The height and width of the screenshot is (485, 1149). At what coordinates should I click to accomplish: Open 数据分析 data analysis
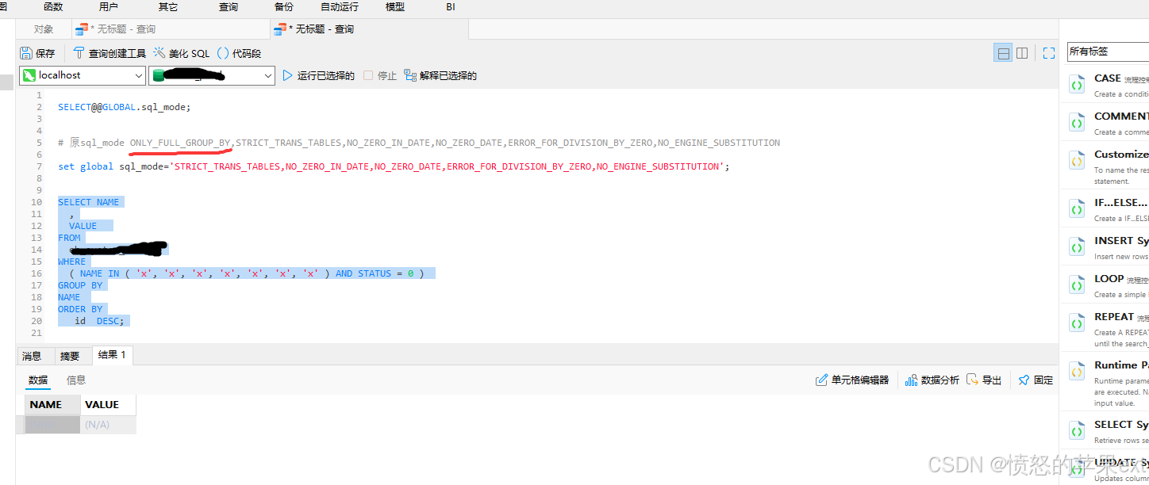[x=932, y=380]
